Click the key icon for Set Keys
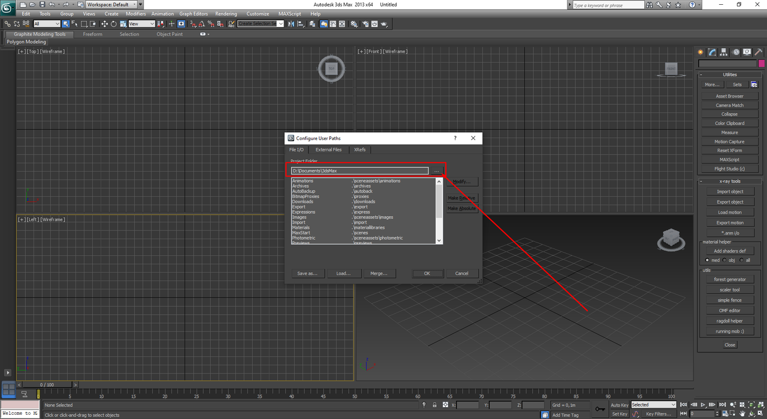This screenshot has width=767, height=419. pyautogui.click(x=600, y=409)
